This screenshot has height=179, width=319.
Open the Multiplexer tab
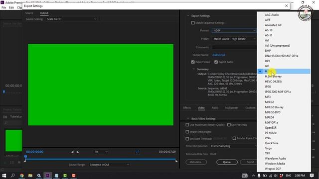coord(232,108)
